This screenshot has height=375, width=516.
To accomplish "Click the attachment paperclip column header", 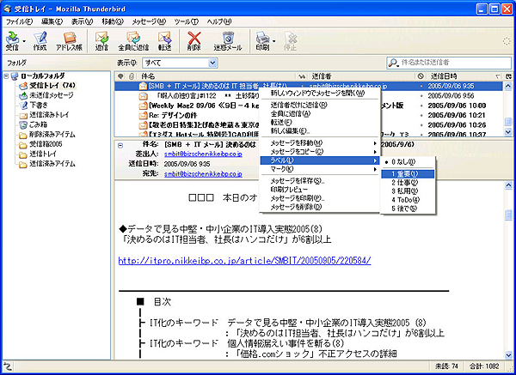I will [132, 76].
